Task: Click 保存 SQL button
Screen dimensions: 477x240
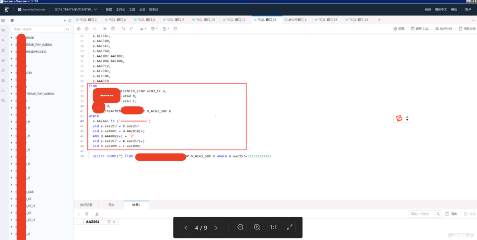Action: 420,29
